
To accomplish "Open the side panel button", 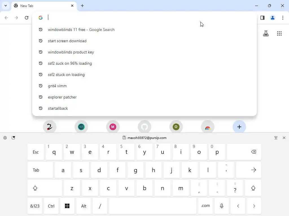I will click(x=262, y=18).
